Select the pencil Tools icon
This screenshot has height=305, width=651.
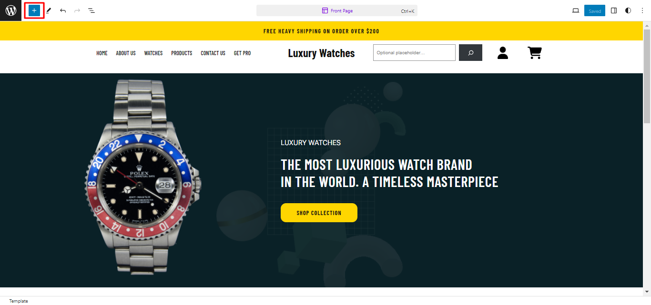(49, 10)
